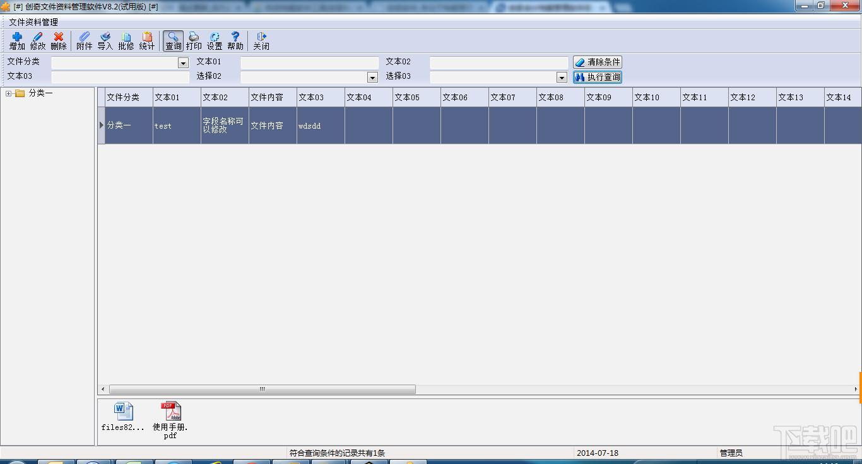This screenshot has height=464, width=862.
Task: Click the 删除 (Delete) toolbar icon
Action: (x=59, y=41)
